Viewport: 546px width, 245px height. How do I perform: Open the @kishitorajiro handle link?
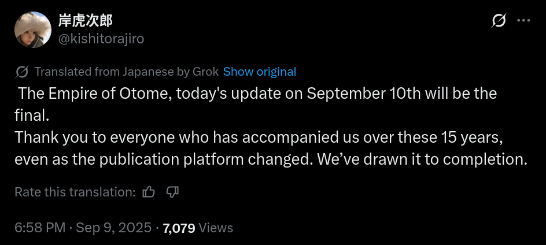coord(101,39)
